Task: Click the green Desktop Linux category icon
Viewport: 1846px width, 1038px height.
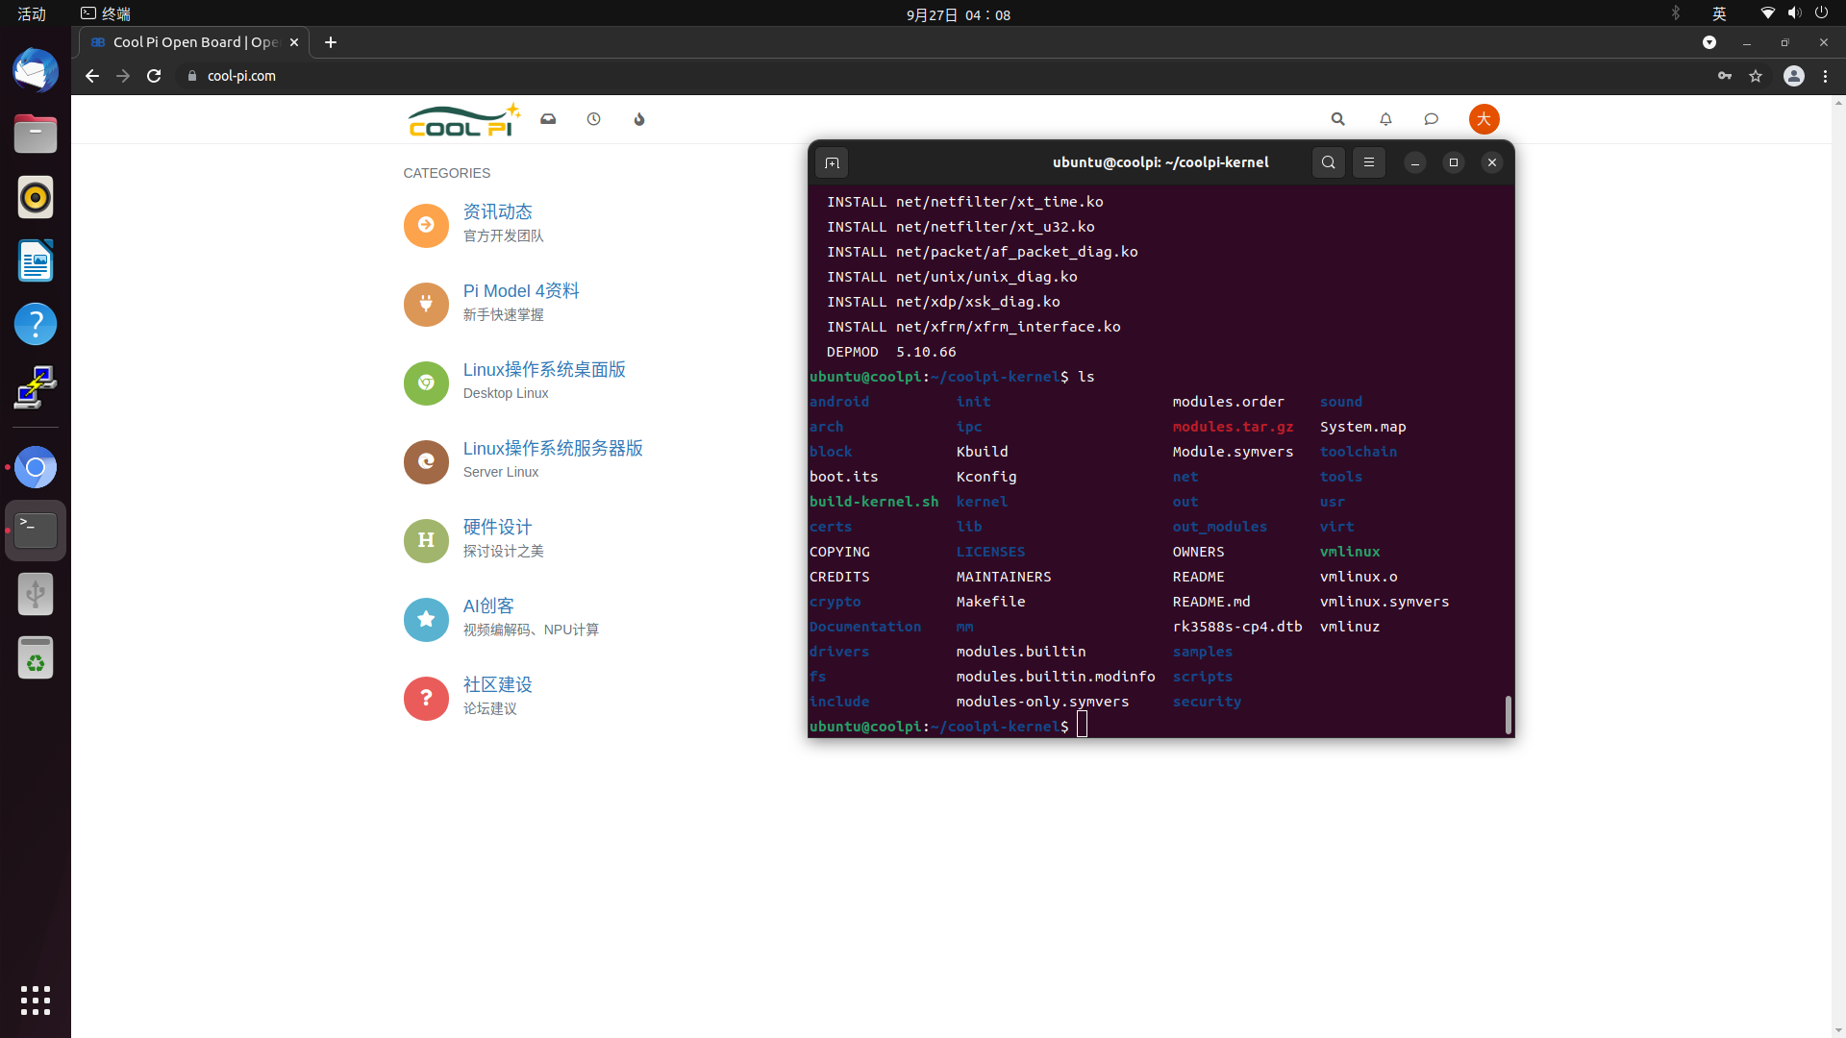Action: click(x=426, y=383)
